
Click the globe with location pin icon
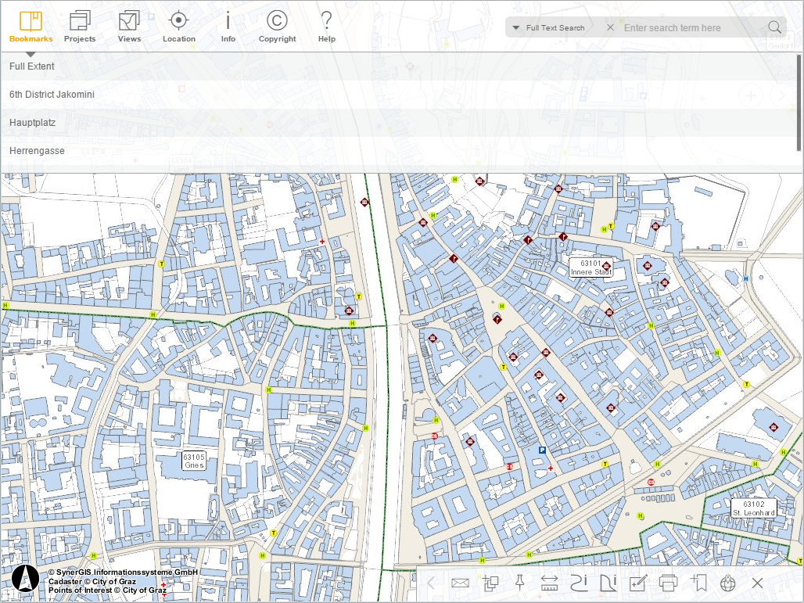pos(728,583)
